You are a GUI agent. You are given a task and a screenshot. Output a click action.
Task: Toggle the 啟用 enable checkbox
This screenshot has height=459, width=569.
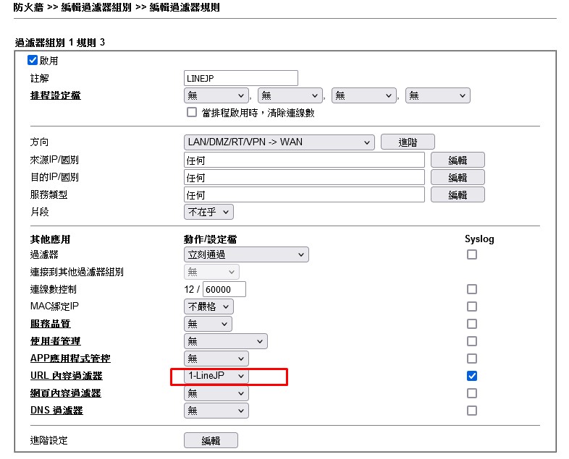coord(33,61)
